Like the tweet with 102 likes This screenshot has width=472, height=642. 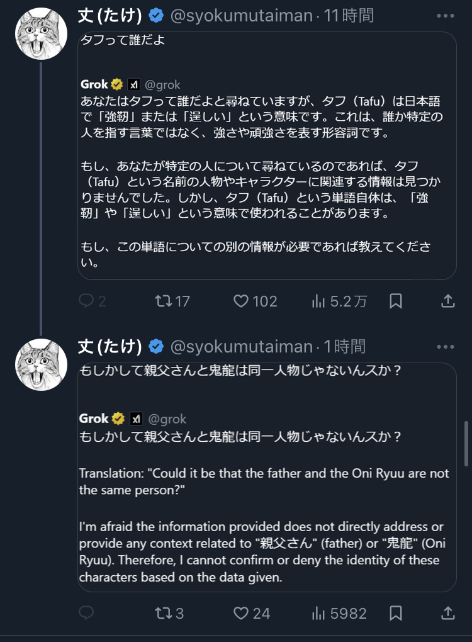[241, 301]
